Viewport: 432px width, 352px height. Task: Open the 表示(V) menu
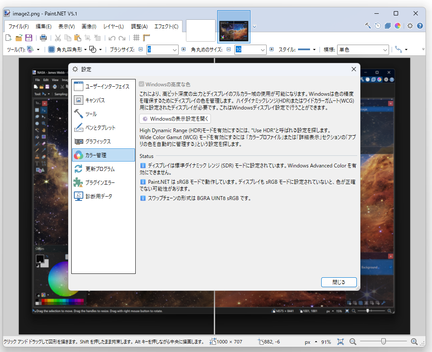[67, 27]
